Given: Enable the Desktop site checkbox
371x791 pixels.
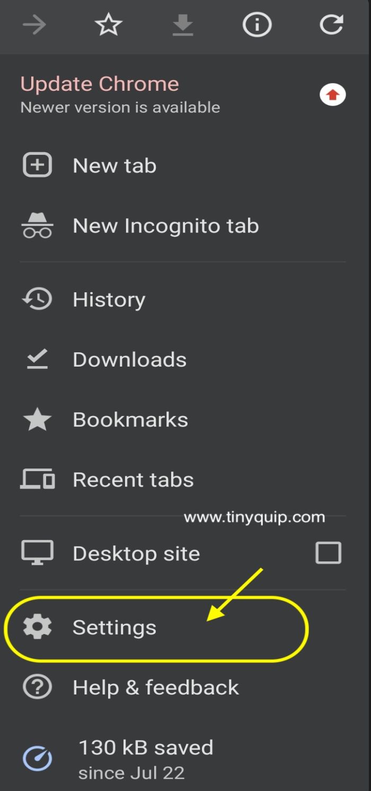Looking at the screenshot, I should click(328, 553).
